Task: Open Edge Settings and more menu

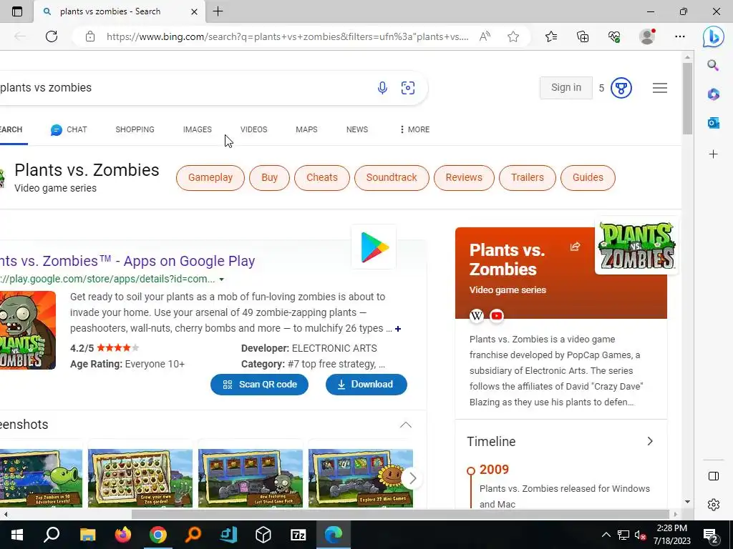Action: click(680, 36)
